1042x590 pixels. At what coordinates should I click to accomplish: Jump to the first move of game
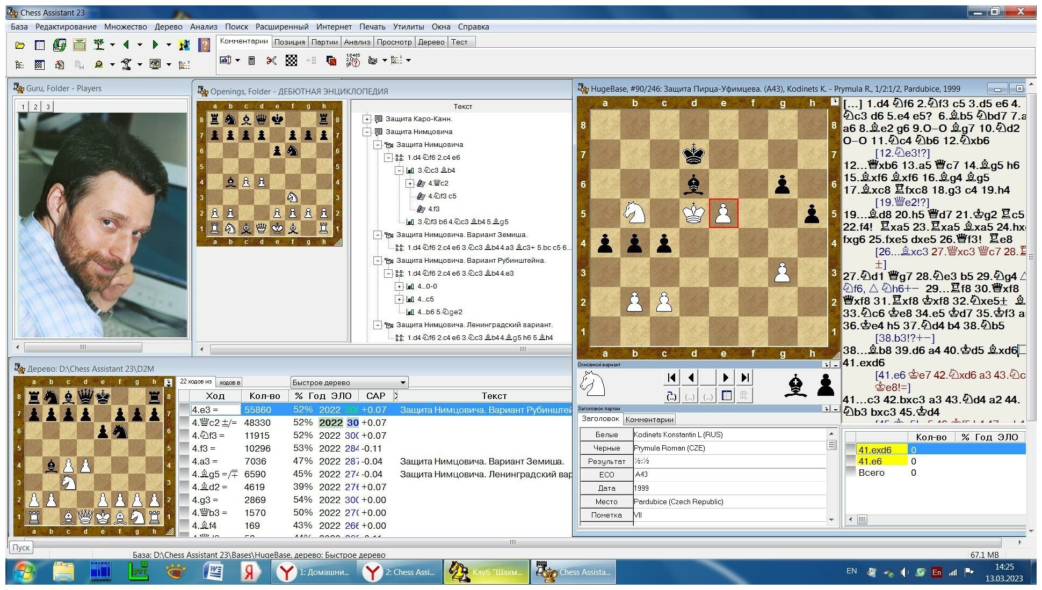click(x=671, y=378)
